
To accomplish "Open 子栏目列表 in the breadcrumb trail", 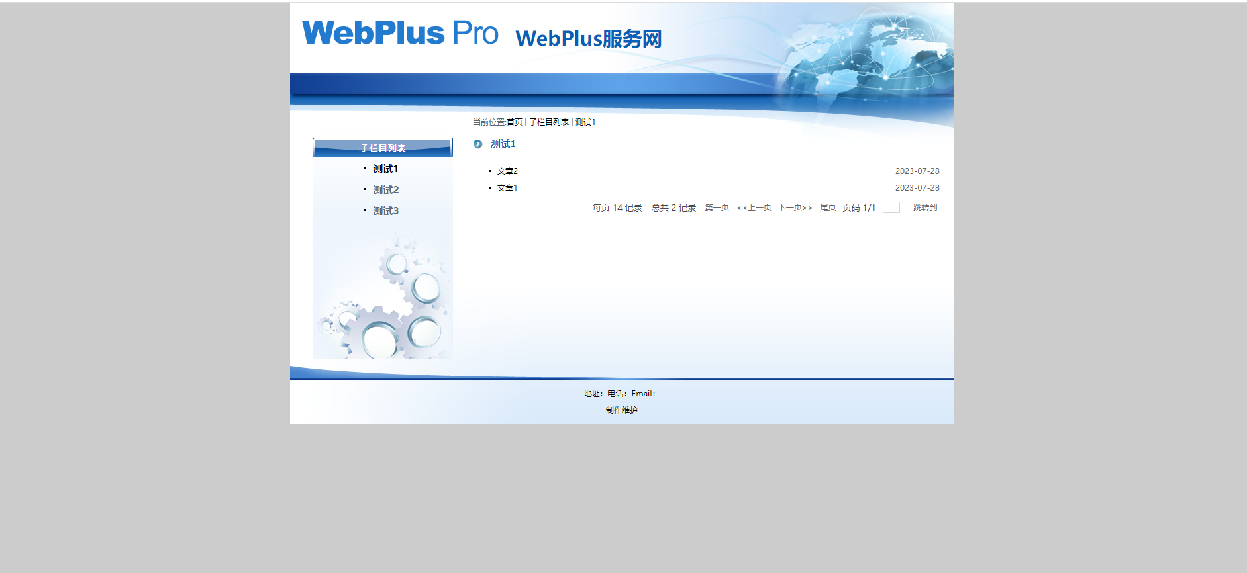I will pos(549,122).
